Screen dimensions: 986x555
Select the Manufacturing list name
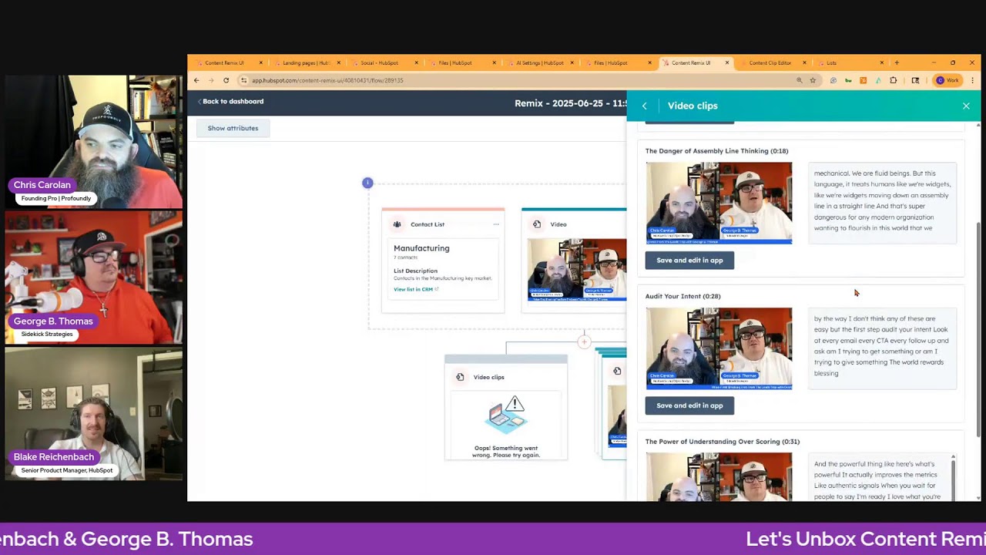coord(421,248)
